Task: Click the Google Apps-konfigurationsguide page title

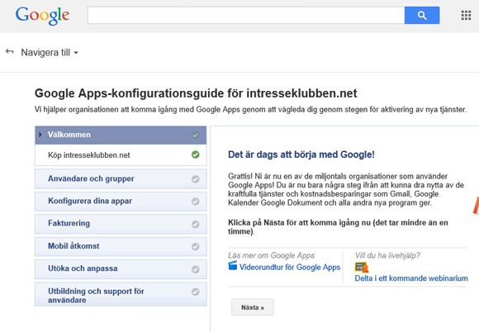Action: [196, 93]
